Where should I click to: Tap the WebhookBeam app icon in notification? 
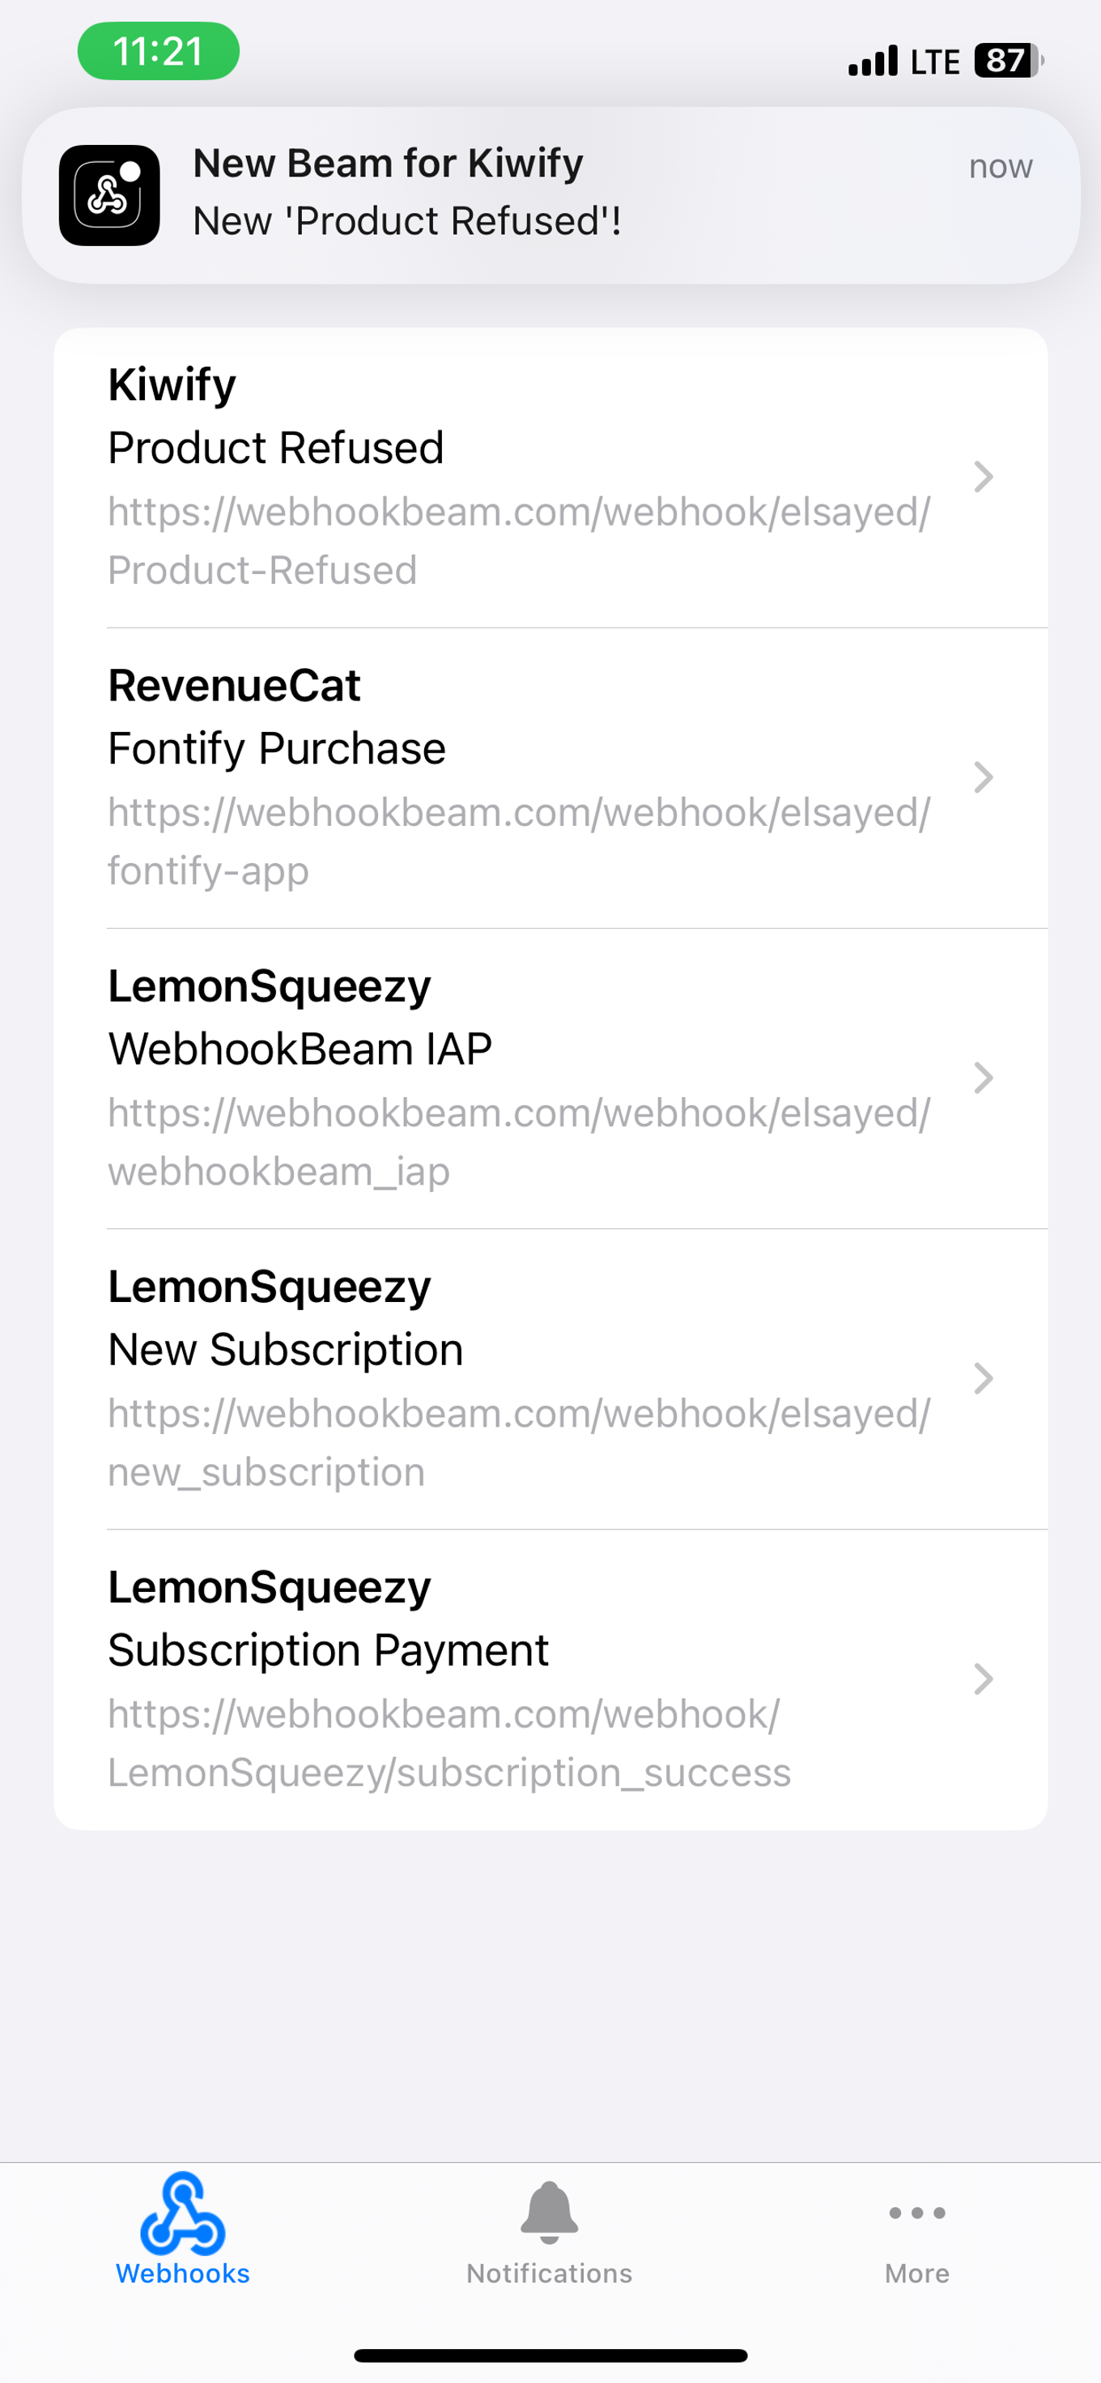coord(109,195)
